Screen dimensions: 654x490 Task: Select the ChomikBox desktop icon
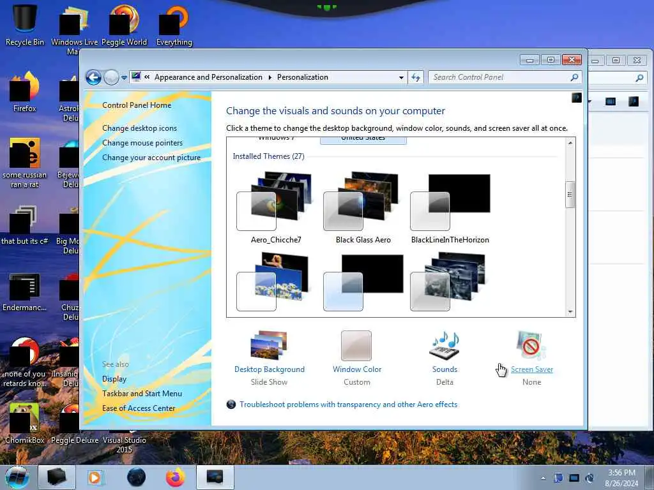(x=25, y=424)
